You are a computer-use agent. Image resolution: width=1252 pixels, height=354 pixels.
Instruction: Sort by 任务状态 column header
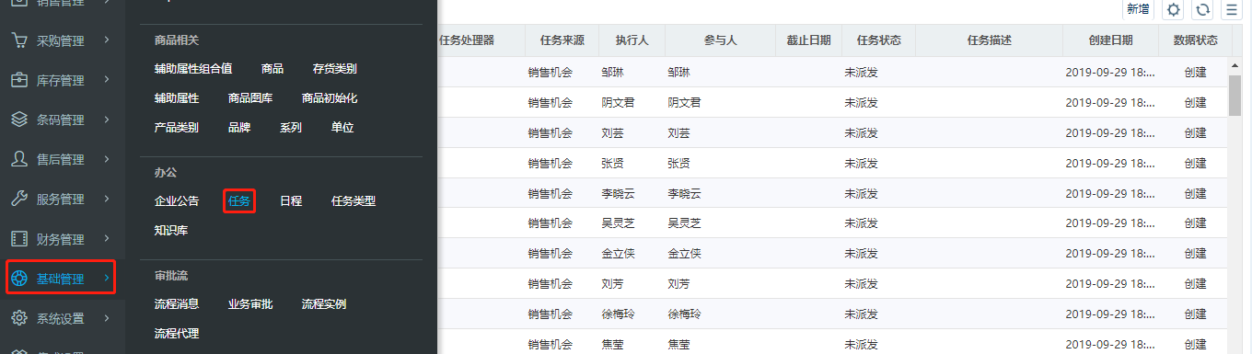click(x=879, y=40)
